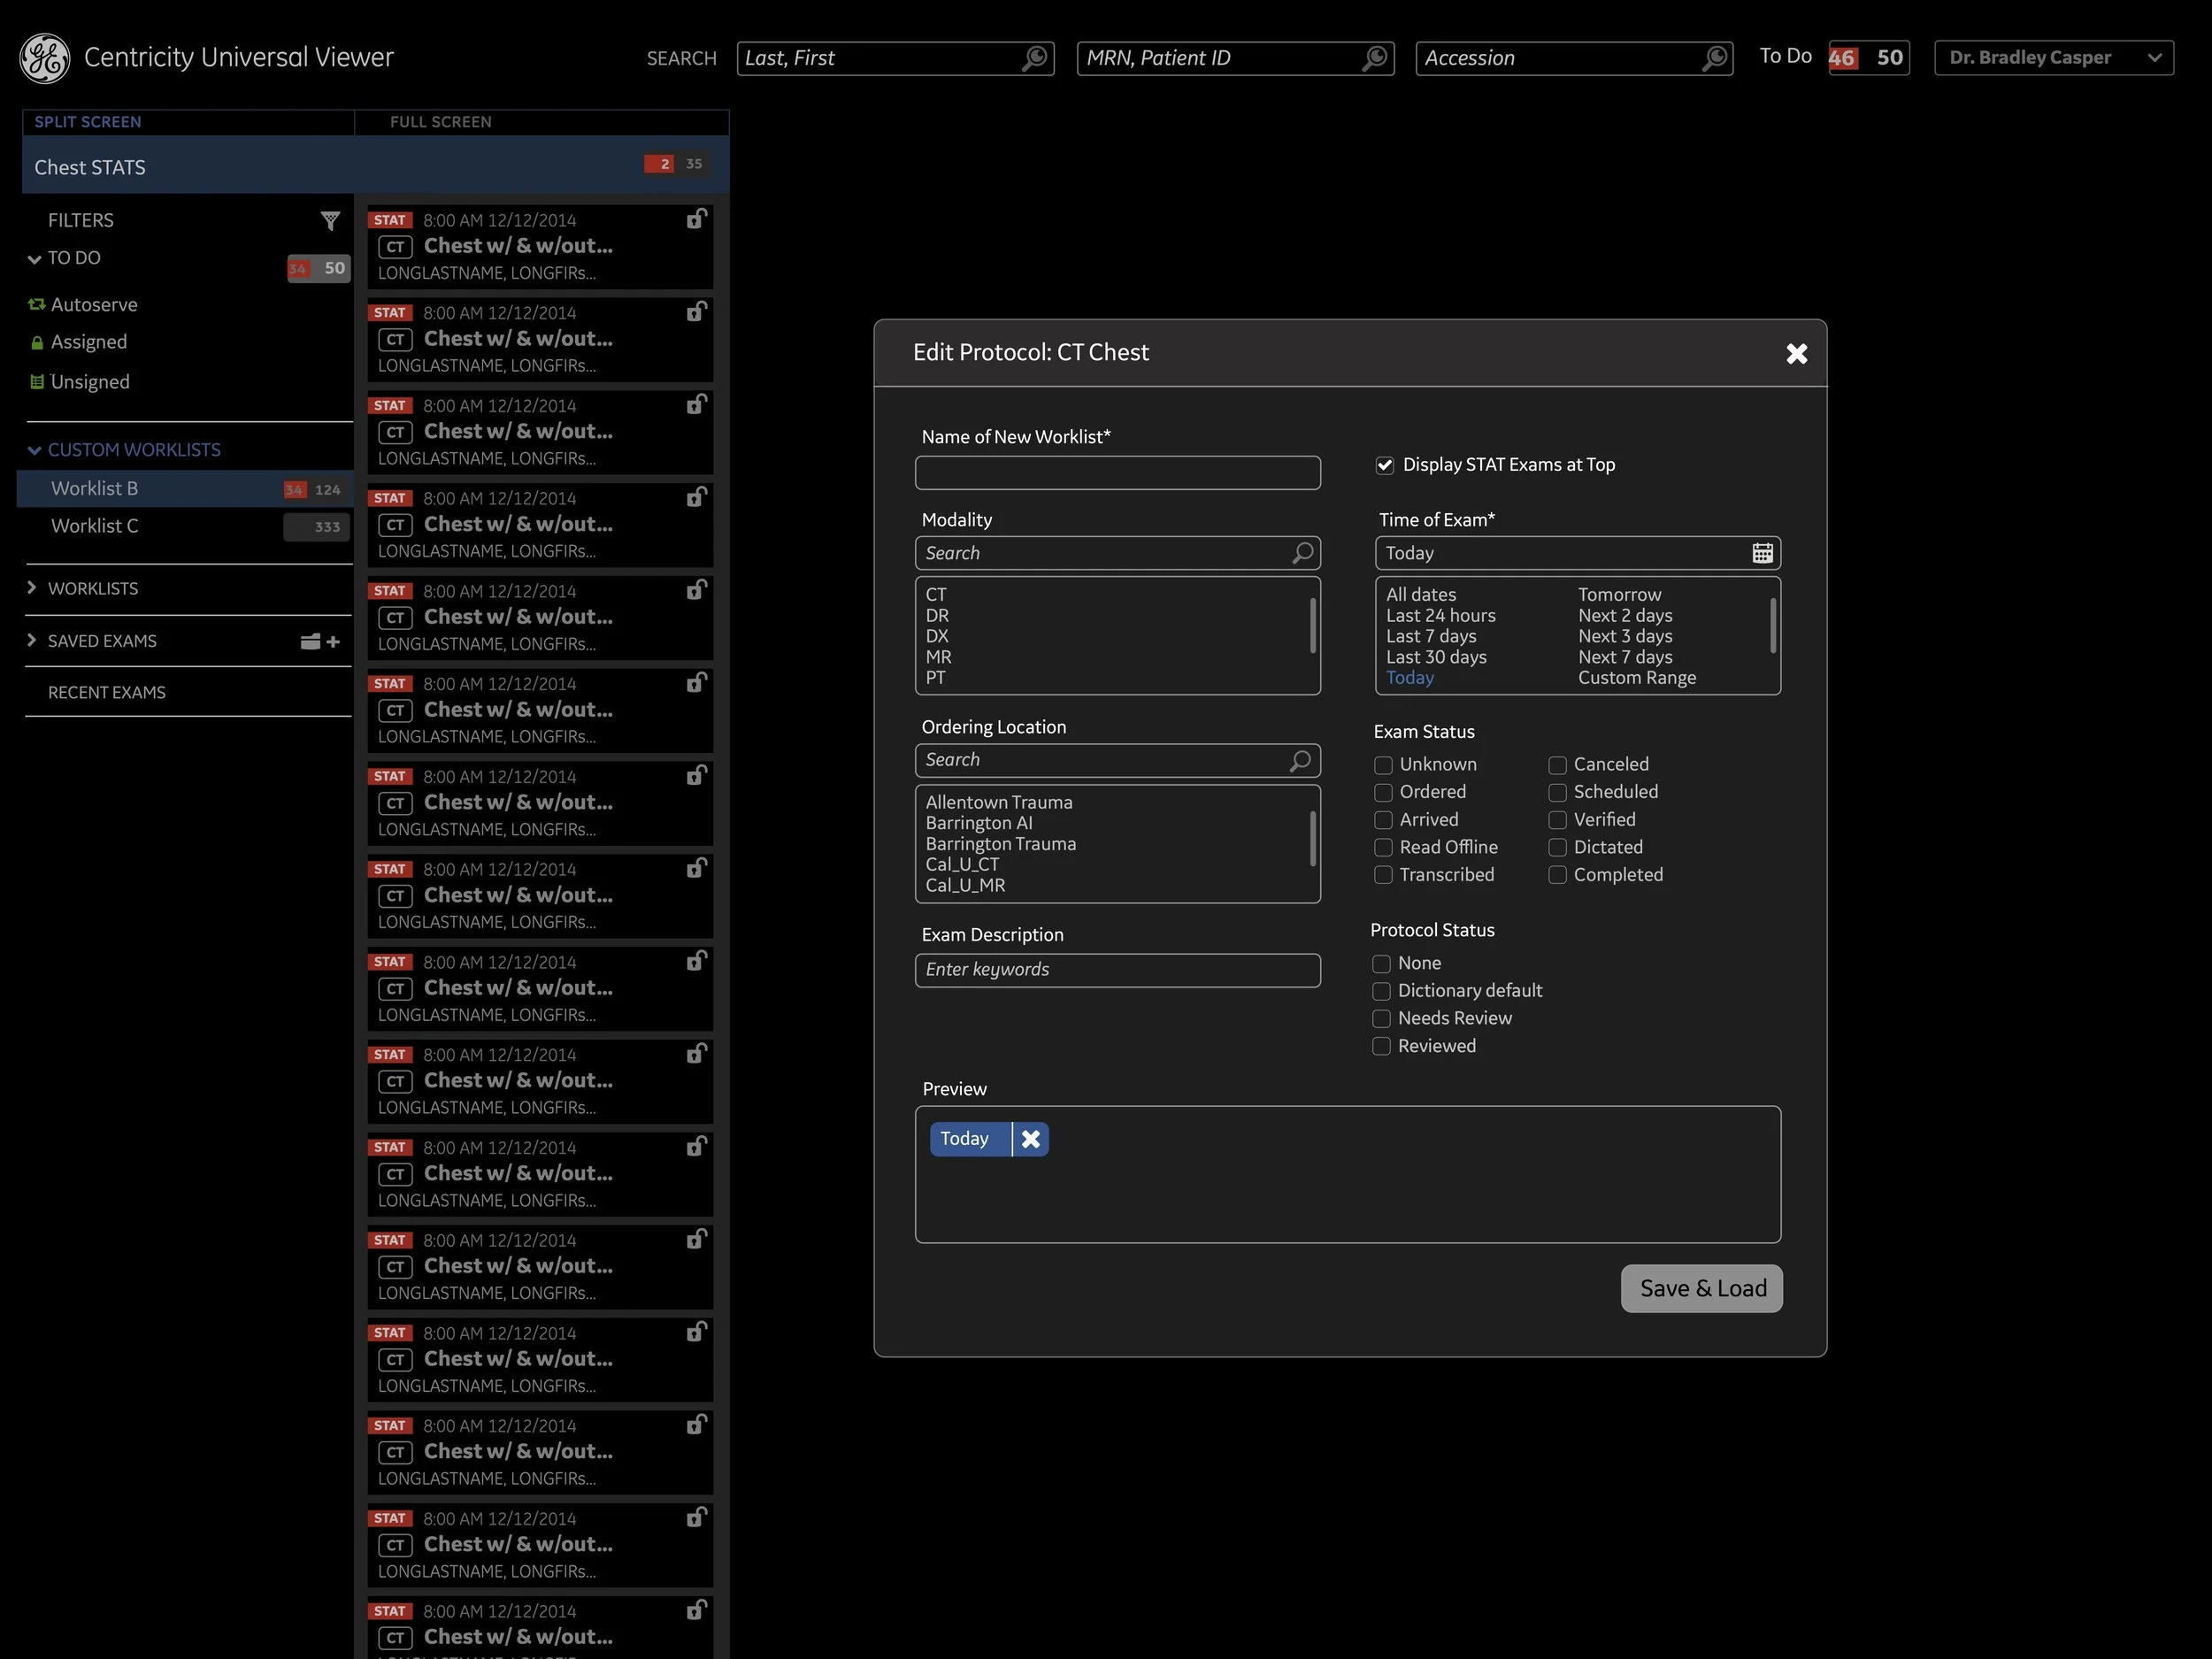
Task: Choose Last 7 days date option
Action: (1430, 636)
